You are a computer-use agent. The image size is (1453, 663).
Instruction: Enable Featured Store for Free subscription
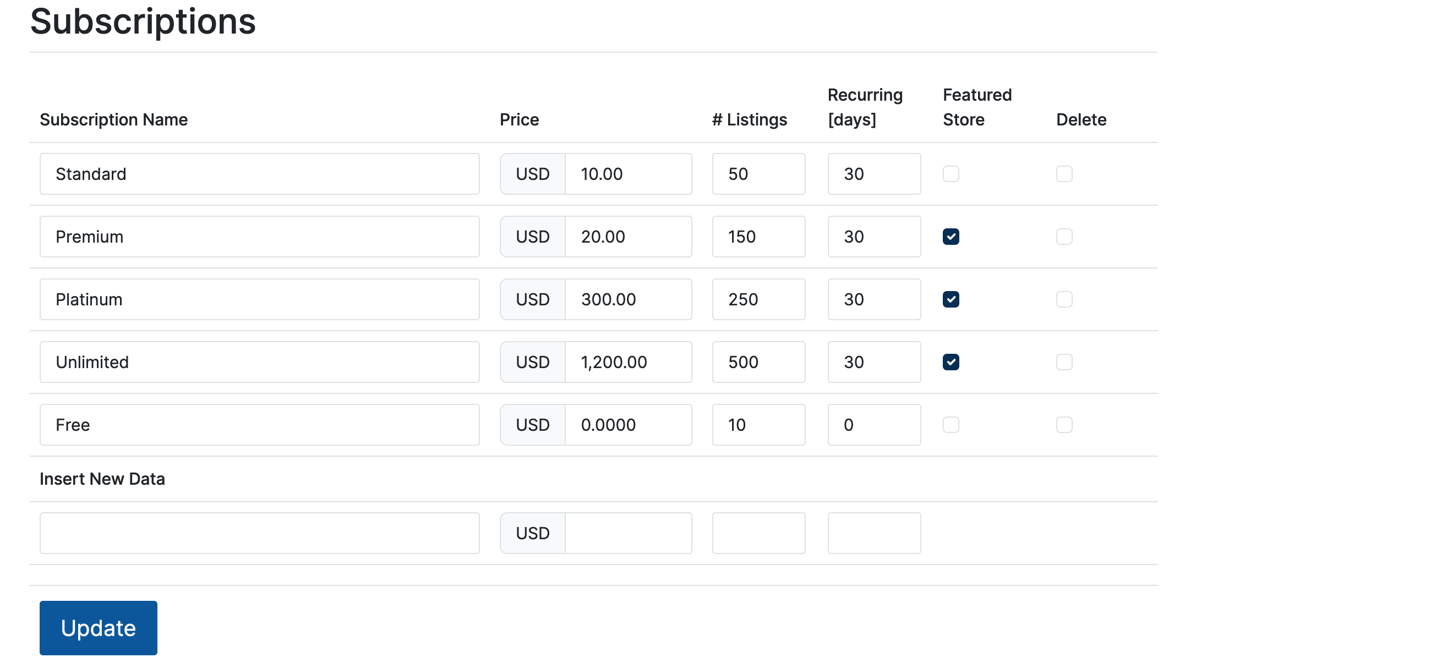pos(951,425)
